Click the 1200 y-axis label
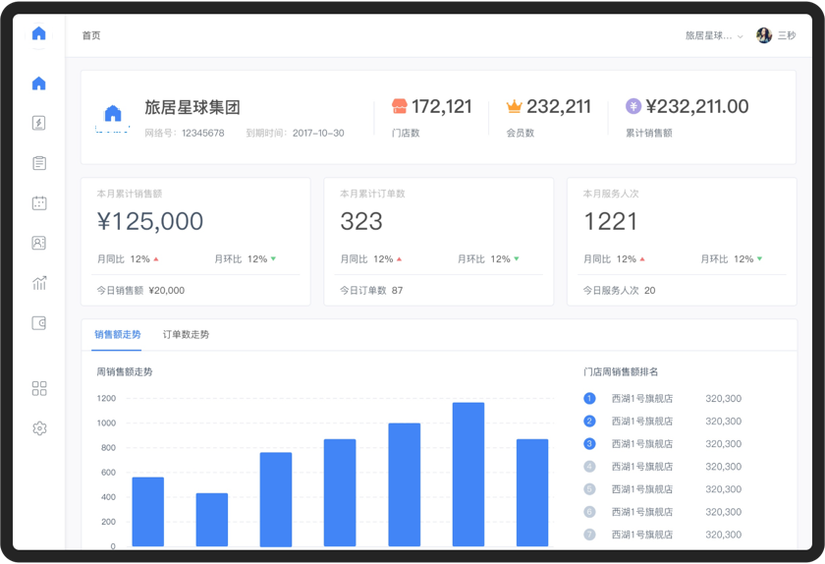 [x=106, y=399]
